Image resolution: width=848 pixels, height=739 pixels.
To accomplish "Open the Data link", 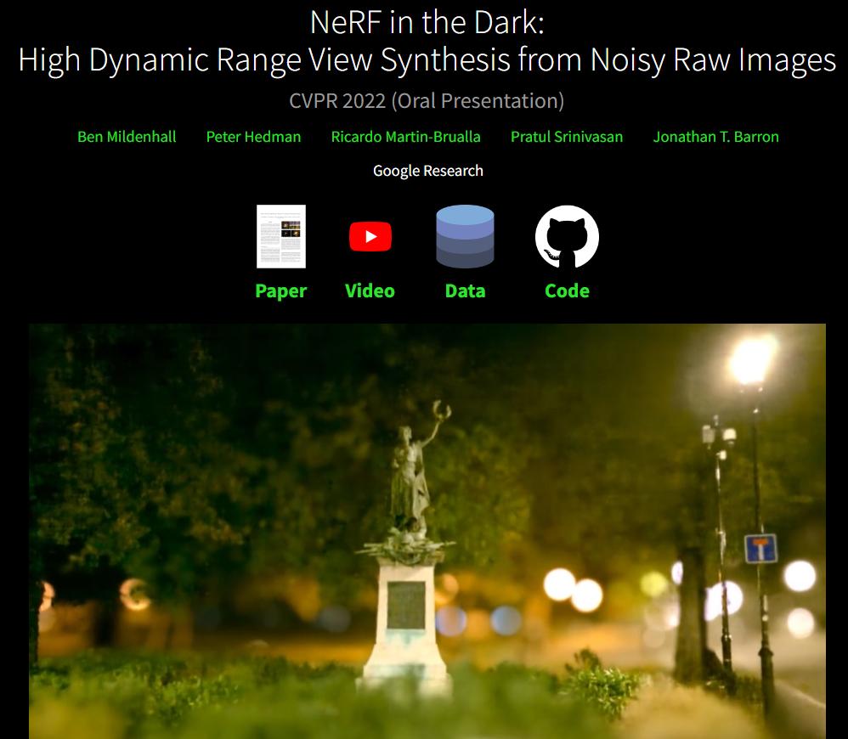I will click(465, 291).
